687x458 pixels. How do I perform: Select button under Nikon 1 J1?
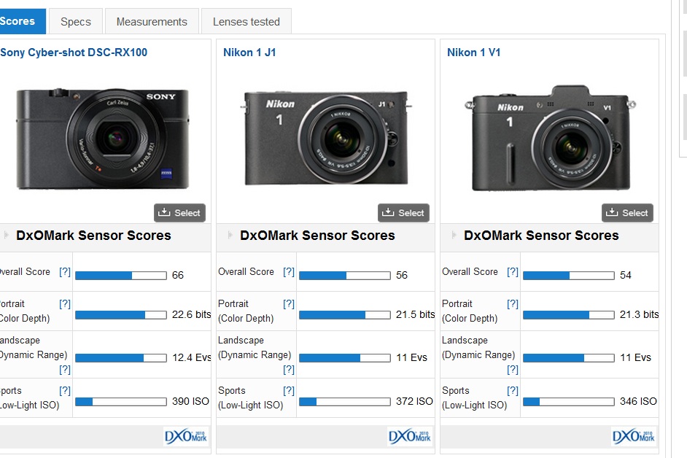click(403, 213)
